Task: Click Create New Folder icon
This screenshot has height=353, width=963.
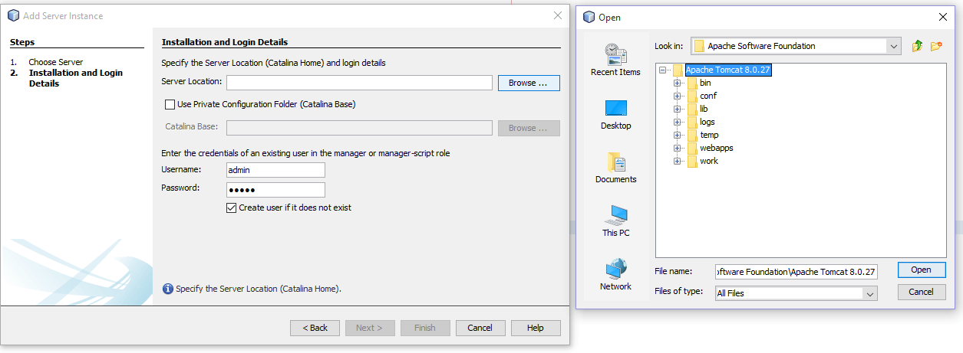Action: tap(936, 46)
